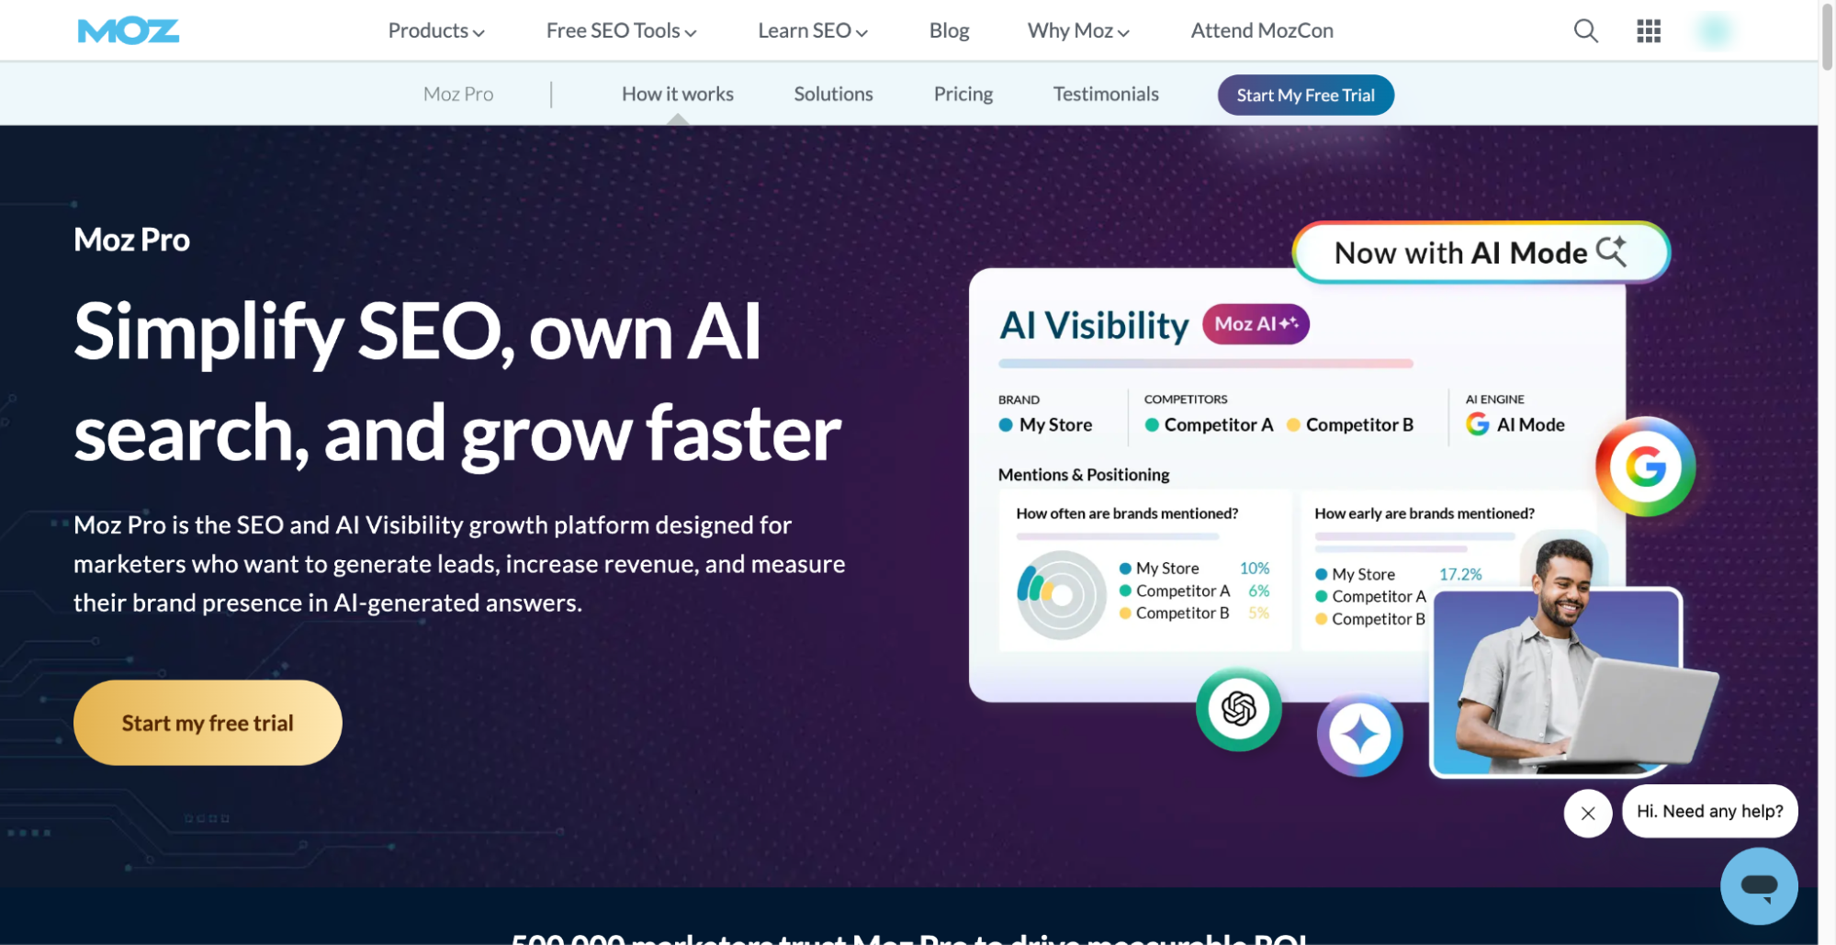
Task: Expand the Why Moz dropdown
Action: (1078, 31)
